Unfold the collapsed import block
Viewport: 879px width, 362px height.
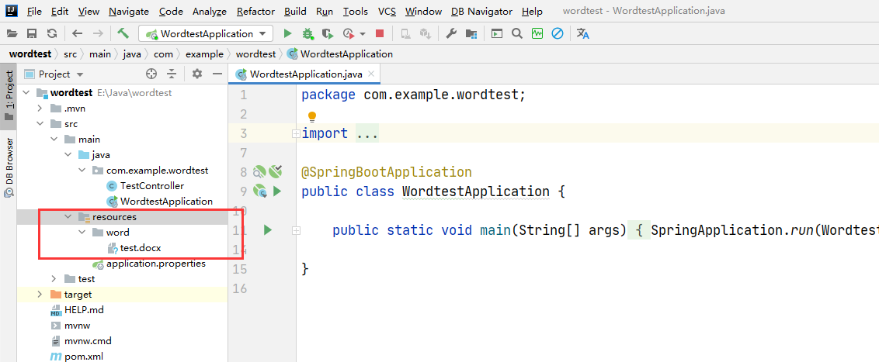(x=295, y=134)
